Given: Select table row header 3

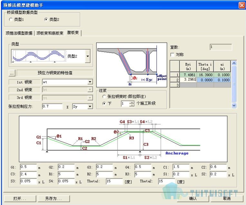Looking at the screenshot, I should 175,85.
